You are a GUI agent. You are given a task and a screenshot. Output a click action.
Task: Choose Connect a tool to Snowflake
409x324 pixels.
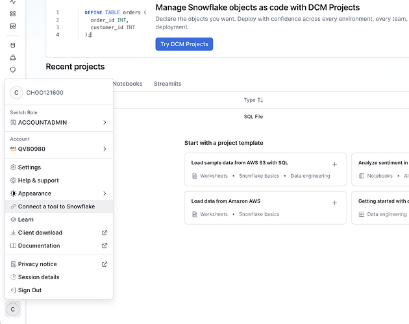pos(59,206)
